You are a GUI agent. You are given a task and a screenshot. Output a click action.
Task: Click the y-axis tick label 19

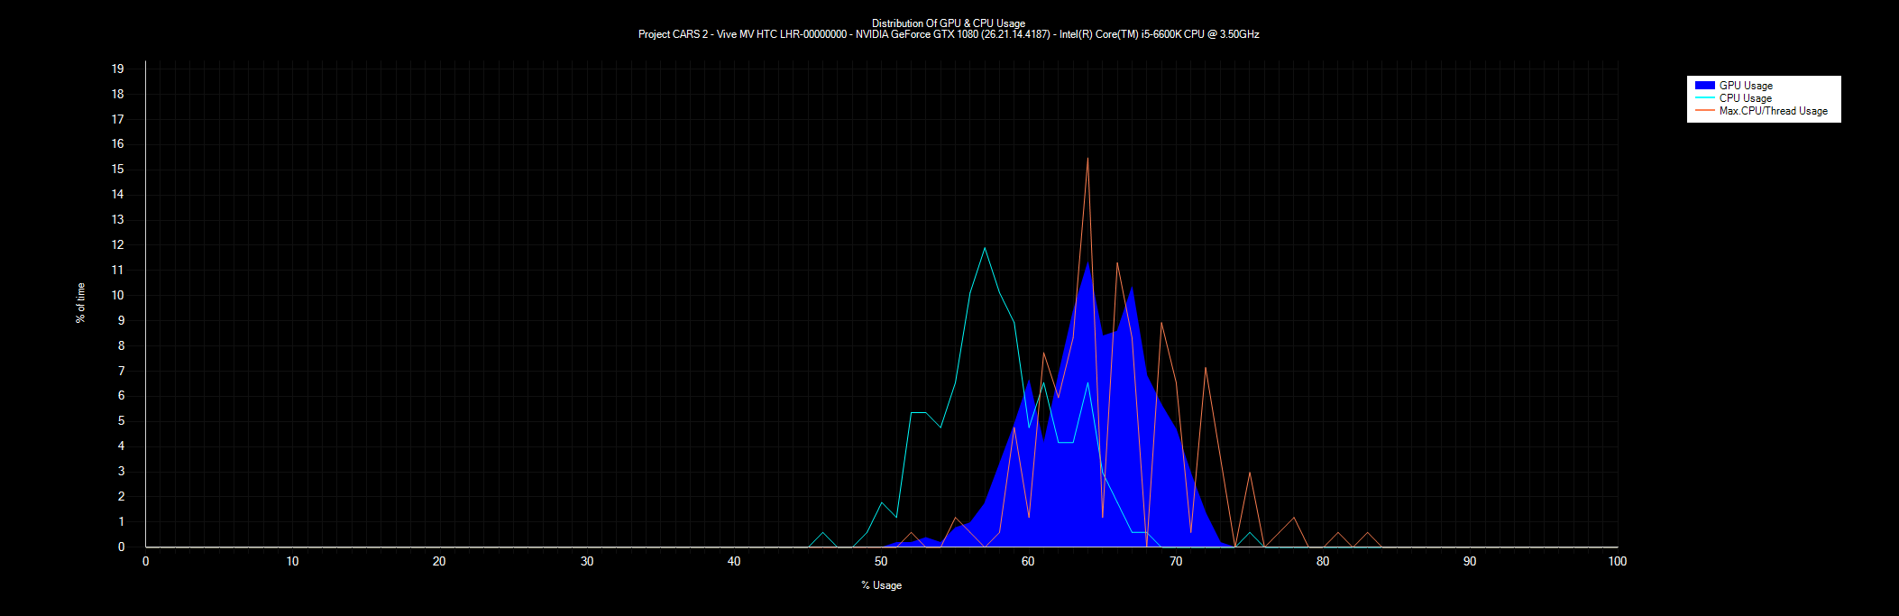pyautogui.click(x=117, y=69)
